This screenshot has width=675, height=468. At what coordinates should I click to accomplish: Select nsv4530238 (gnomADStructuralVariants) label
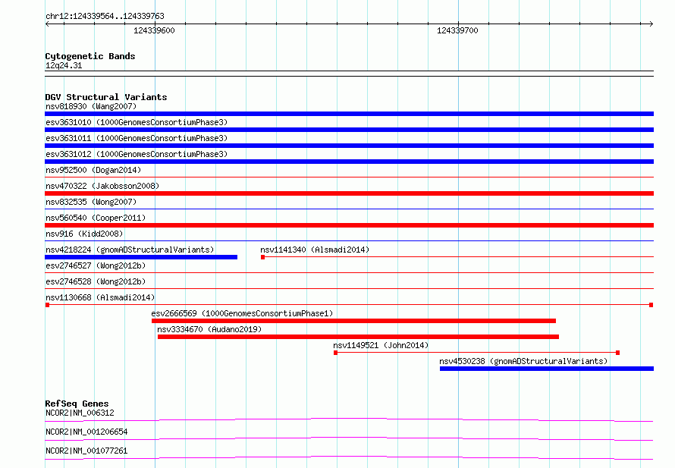(x=523, y=361)
